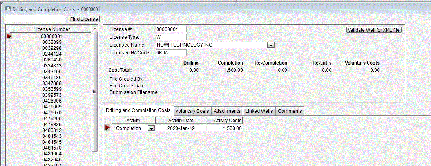The image size is (431, 166).
Task: Click the Activity Costs column header
Action: (225, 121)
